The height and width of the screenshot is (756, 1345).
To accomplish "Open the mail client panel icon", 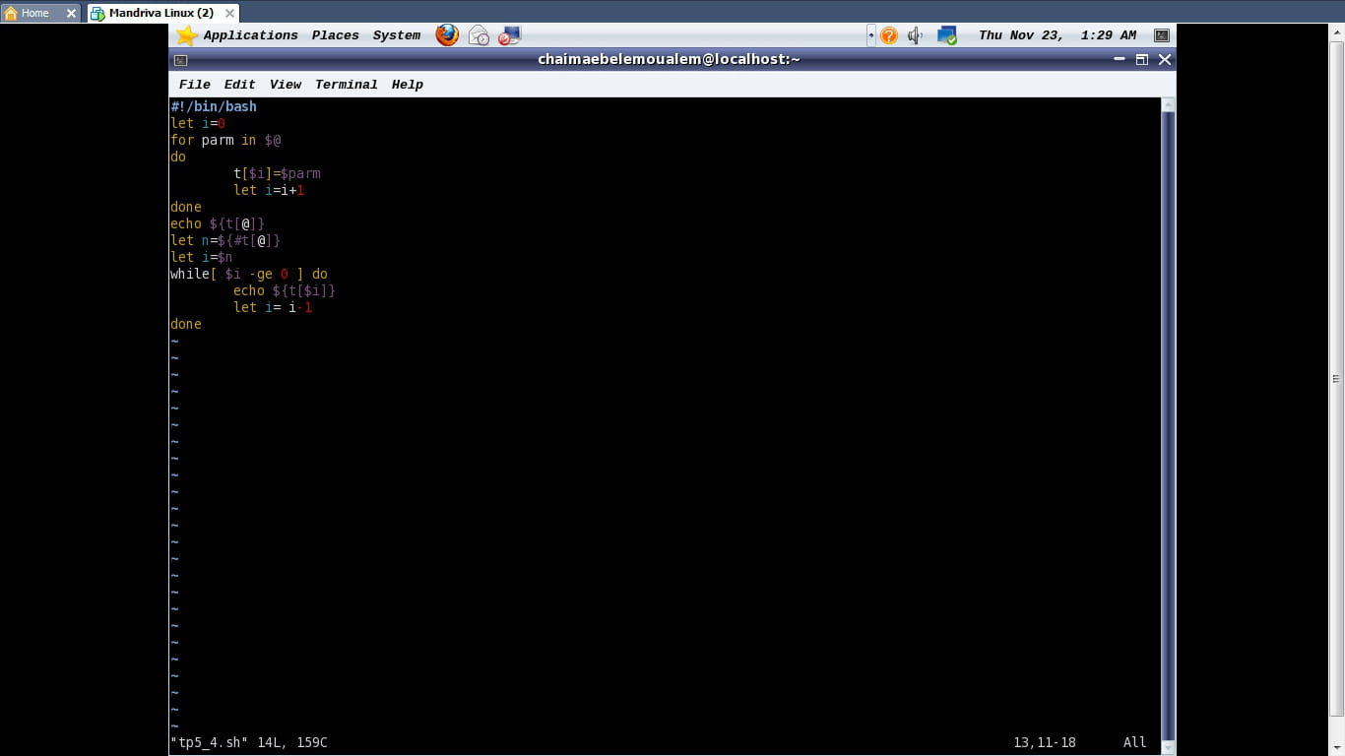I will [x=479, y=35].
